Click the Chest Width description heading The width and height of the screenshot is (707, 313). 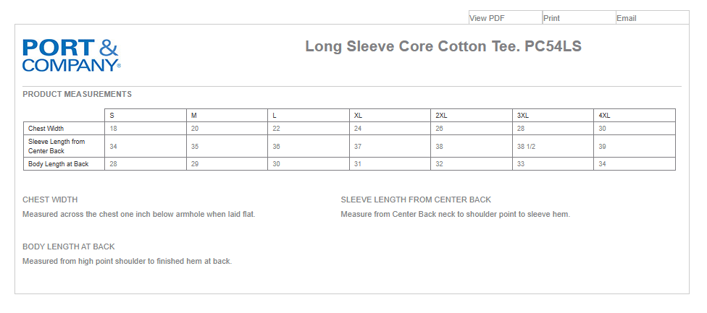[50, 200]
